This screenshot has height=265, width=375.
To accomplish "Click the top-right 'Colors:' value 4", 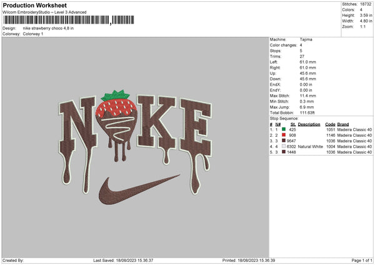I will click(x=361, y=10).
